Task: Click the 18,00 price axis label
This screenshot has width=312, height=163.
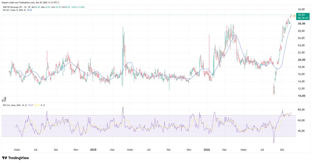Action: coord(301,67)
